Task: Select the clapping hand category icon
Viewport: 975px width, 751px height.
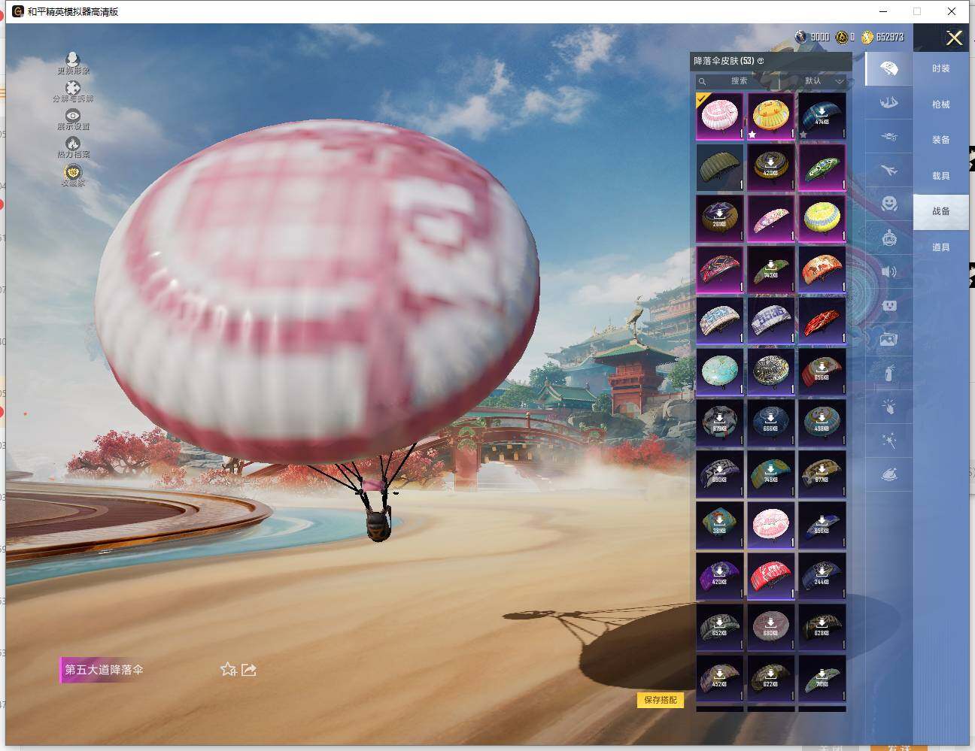Action: click(x=888, y=407)
